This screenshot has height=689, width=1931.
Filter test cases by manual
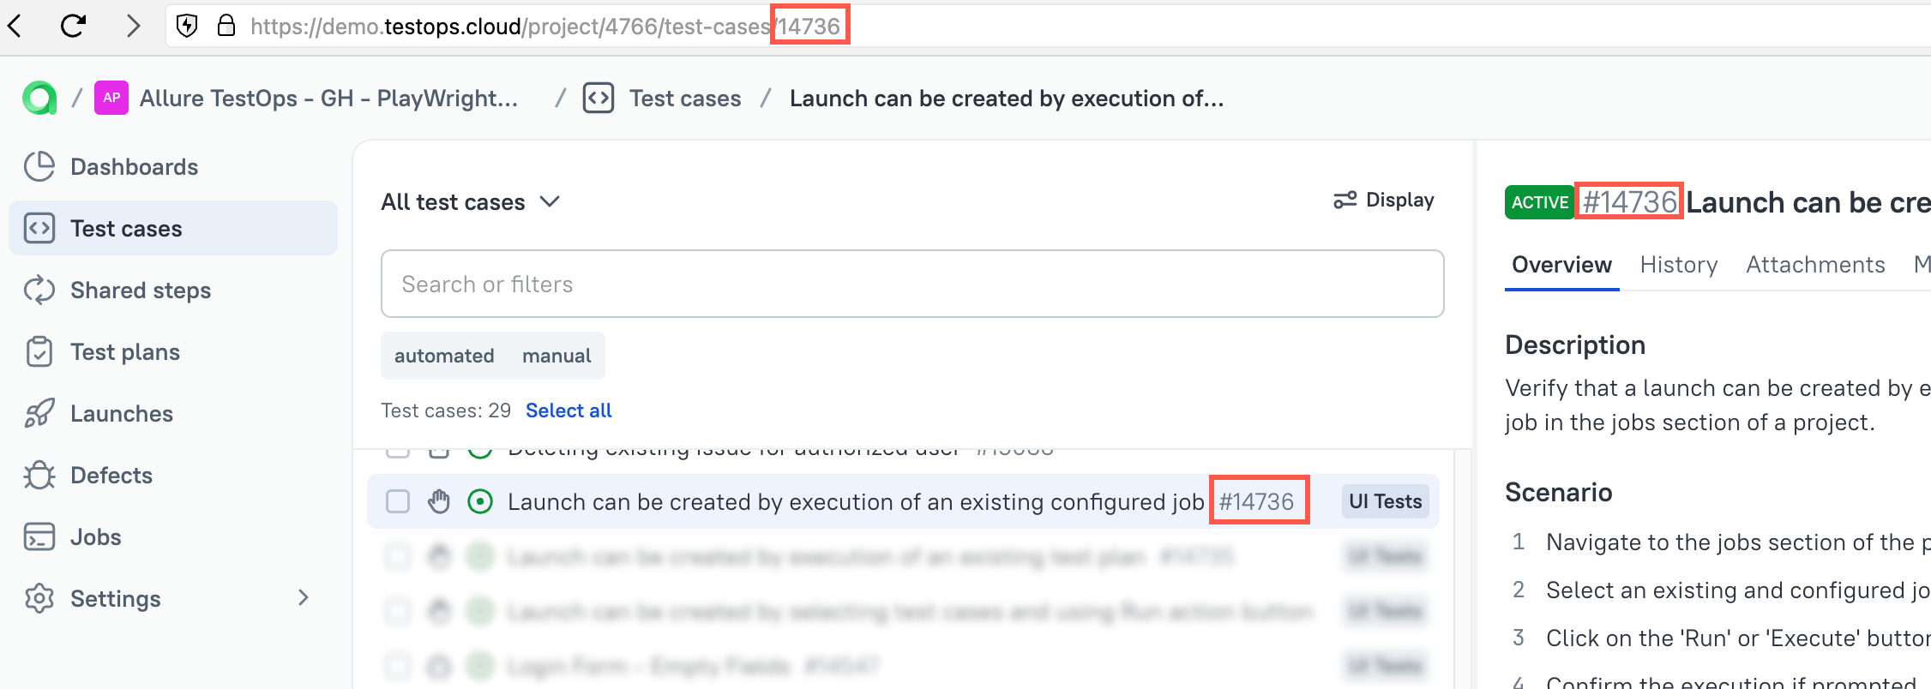click(x=556, y=356)
